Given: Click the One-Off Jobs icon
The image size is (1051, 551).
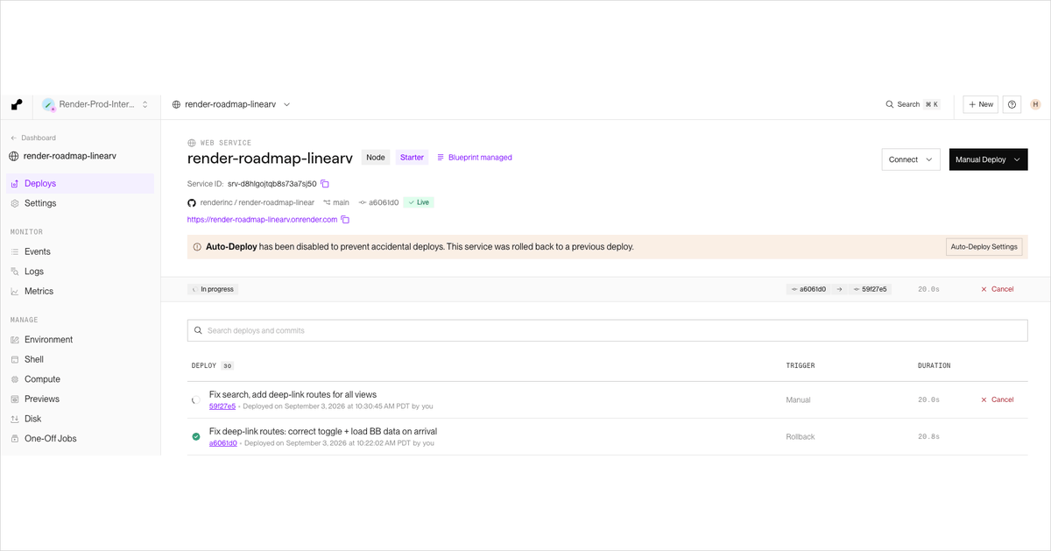Looking at the screenshot, I should pyautogui.click(x=15, y=439).
